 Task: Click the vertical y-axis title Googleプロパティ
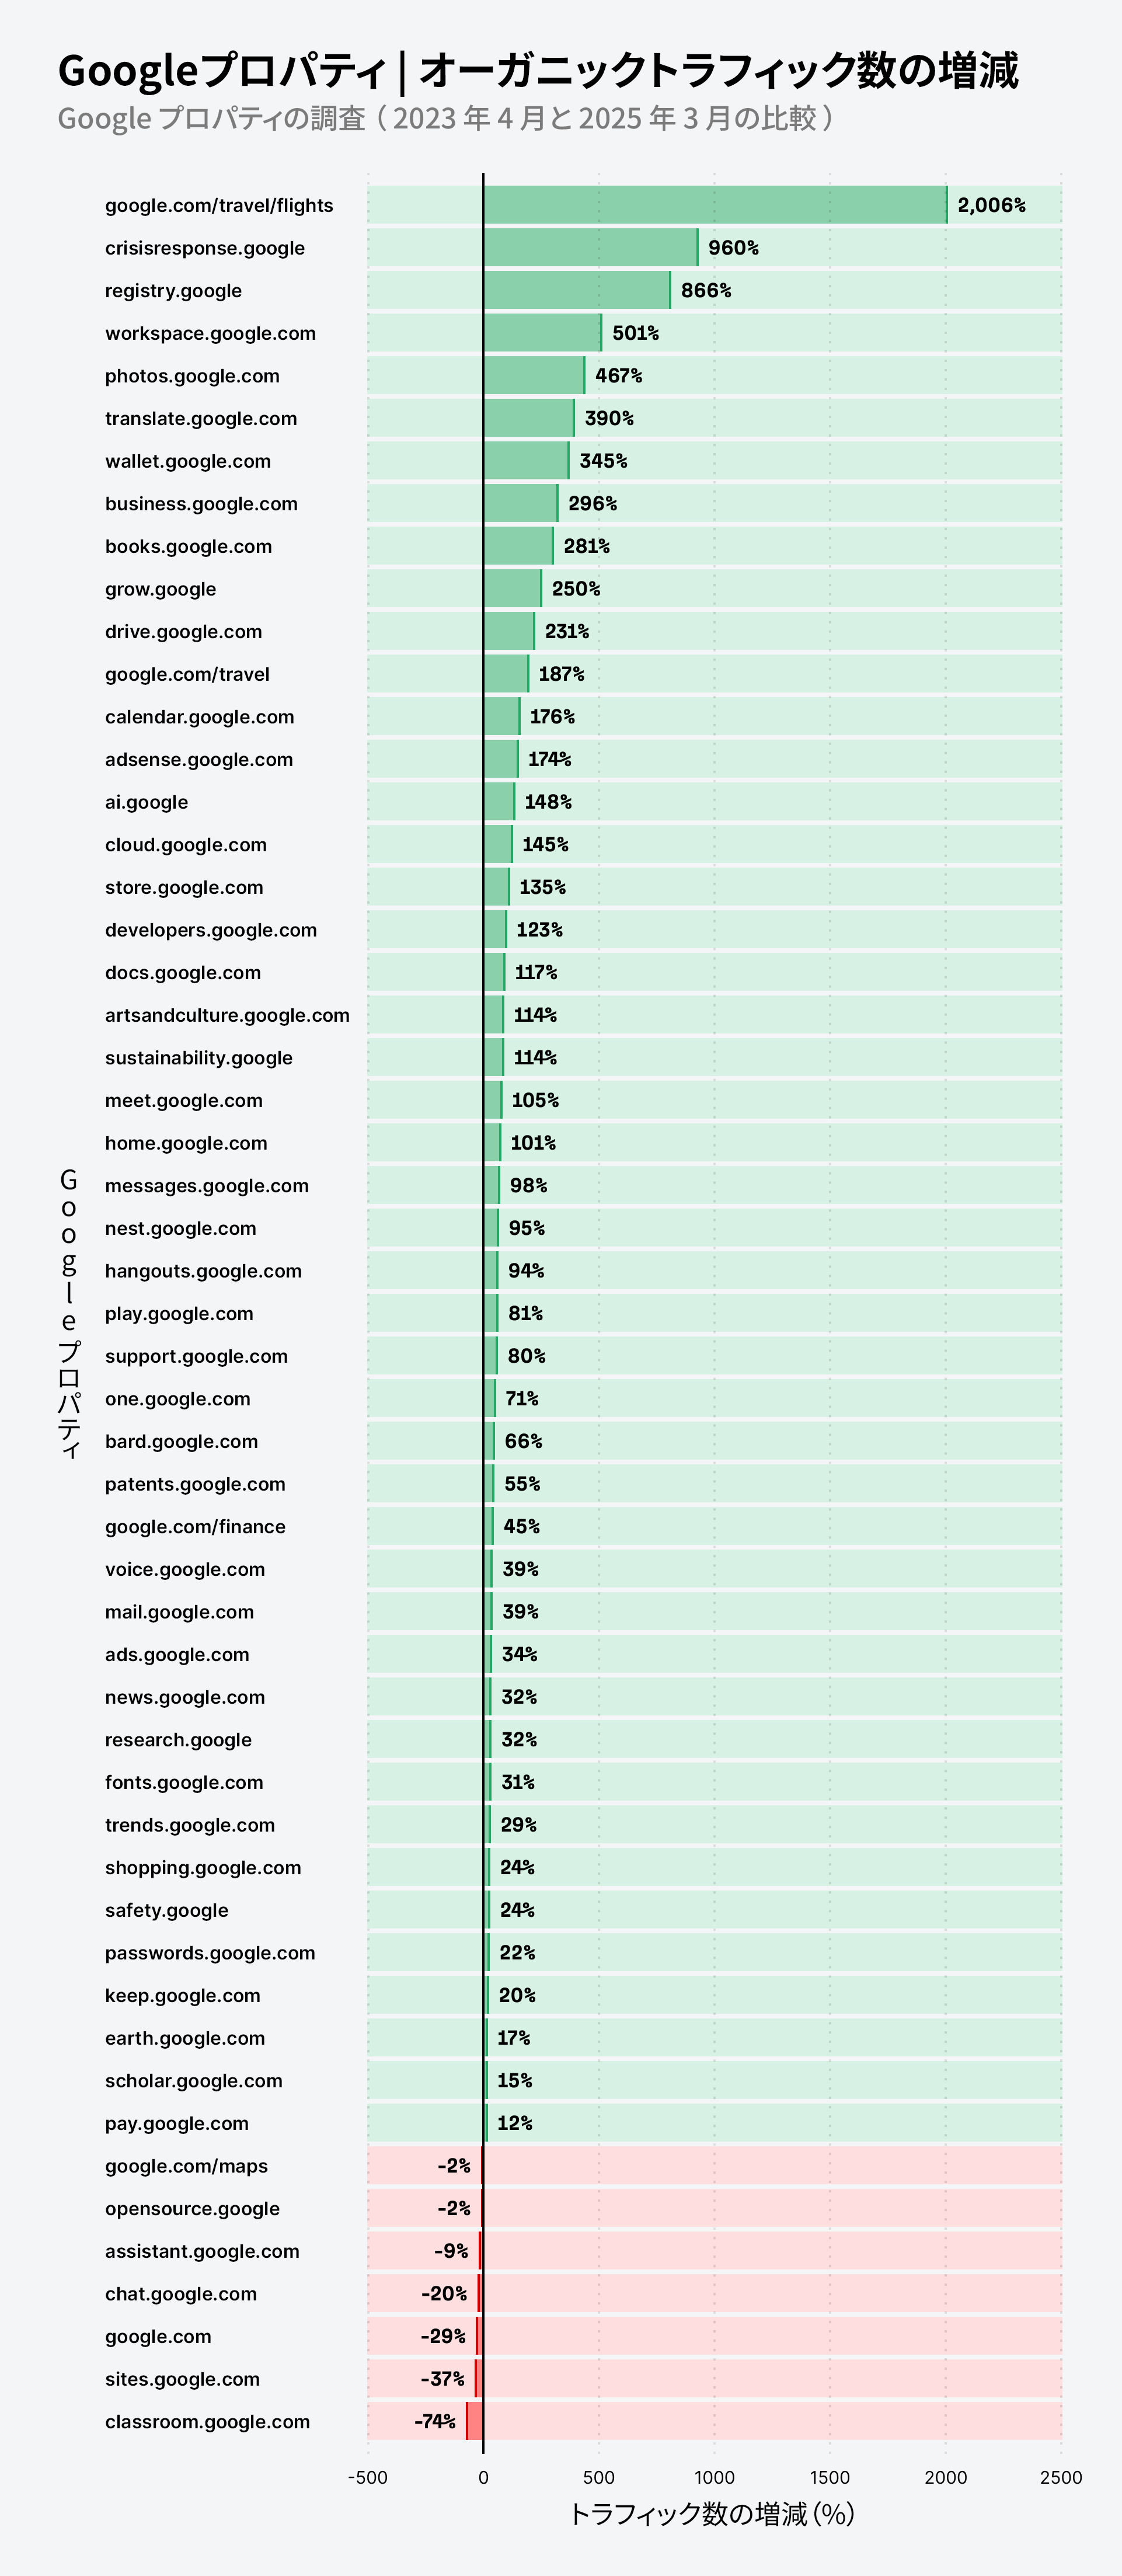point(69,1313)
